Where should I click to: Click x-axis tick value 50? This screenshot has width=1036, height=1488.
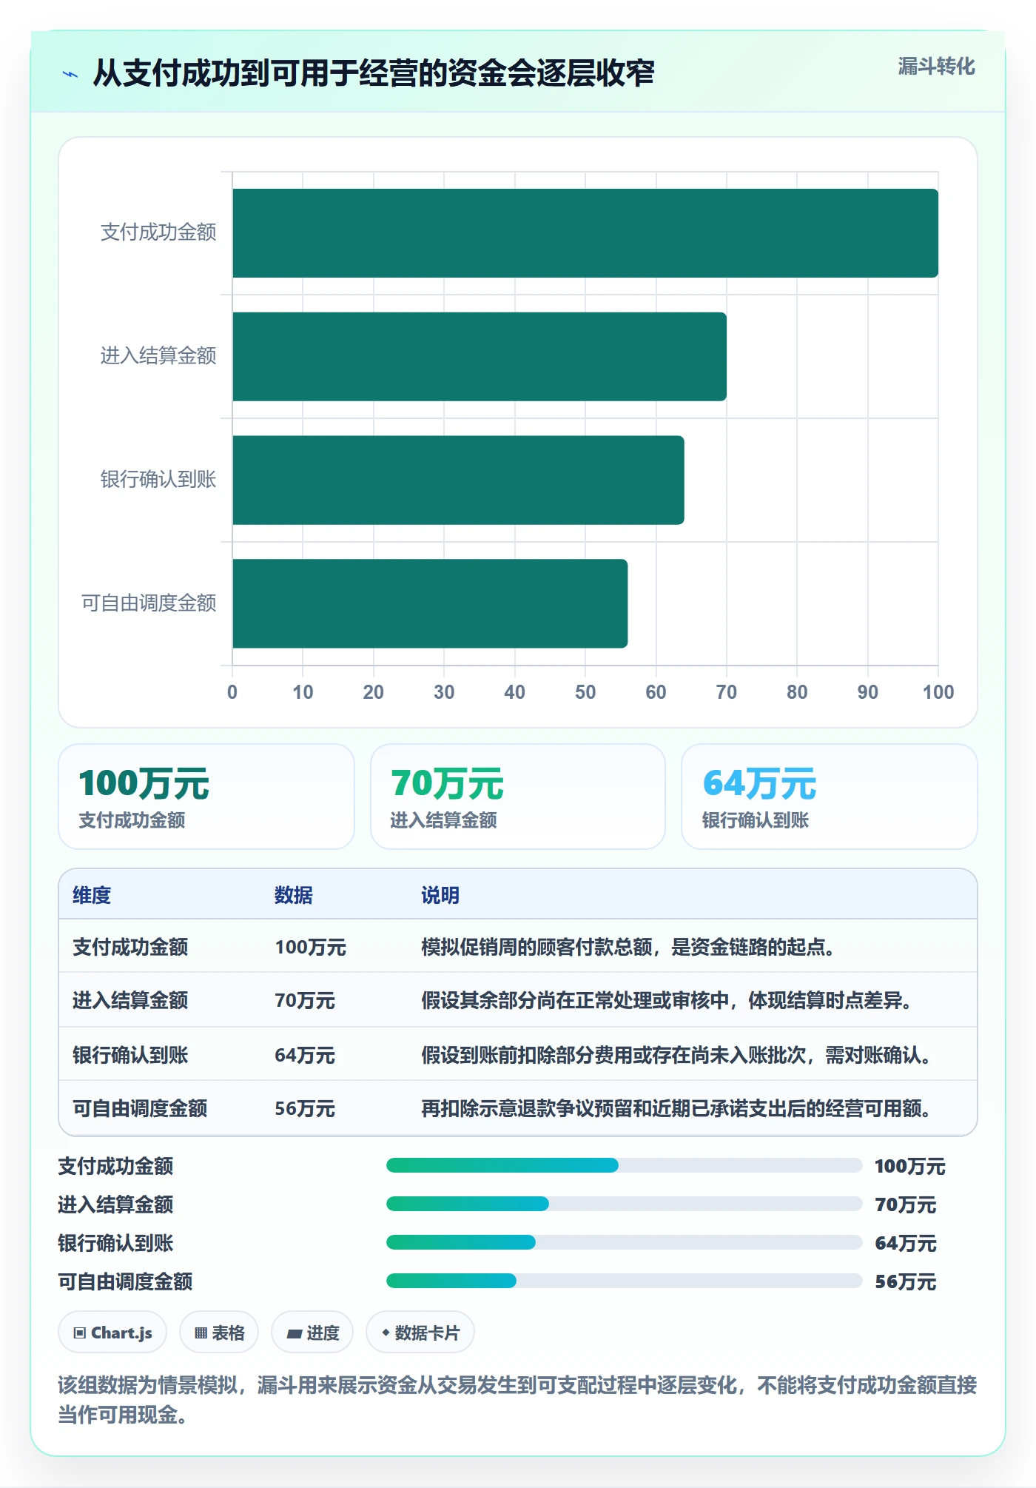585,692
